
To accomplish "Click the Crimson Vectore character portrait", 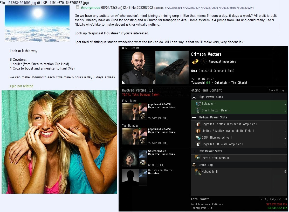I will click(x=139, y=67).
